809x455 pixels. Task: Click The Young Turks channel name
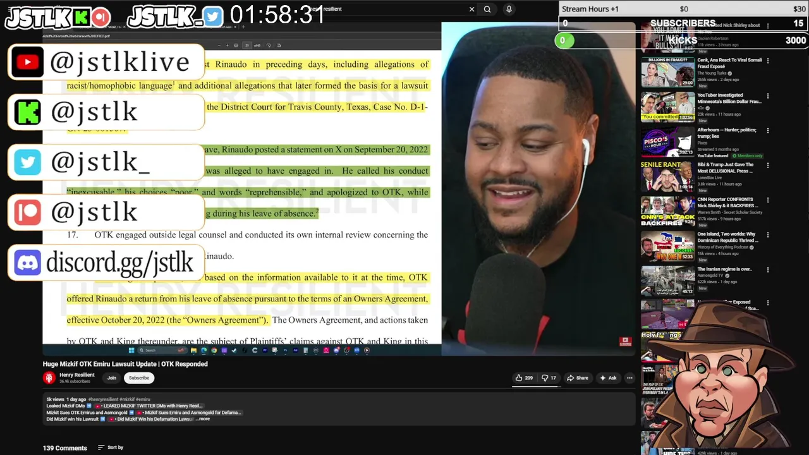[712, 73]
